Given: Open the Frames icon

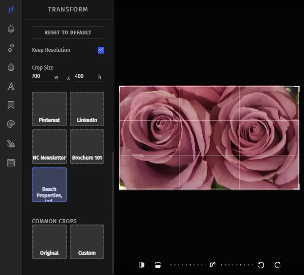Looking at the screenshot, I should pyautogui.click(x=11, y=163).
